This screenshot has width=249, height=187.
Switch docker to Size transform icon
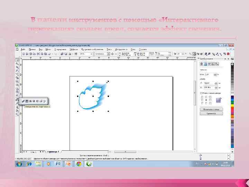pos(213,64)
